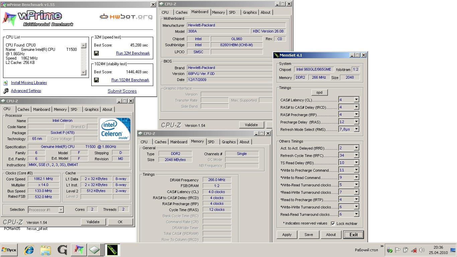Click the CPU List scroll down arrow

(x=84, y=73)
